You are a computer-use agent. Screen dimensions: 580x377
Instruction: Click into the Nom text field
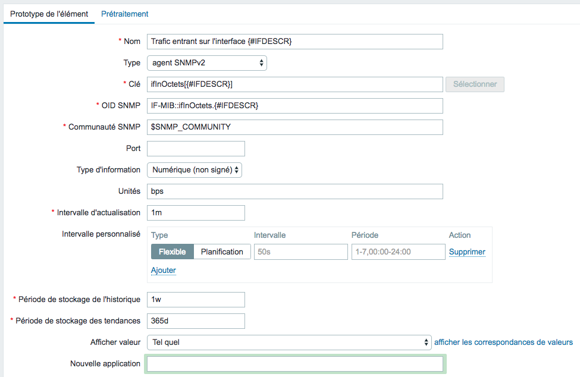coord(295,42)
